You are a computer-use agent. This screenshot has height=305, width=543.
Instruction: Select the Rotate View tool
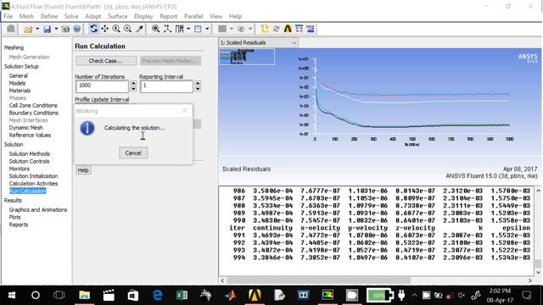pos(93,29)
